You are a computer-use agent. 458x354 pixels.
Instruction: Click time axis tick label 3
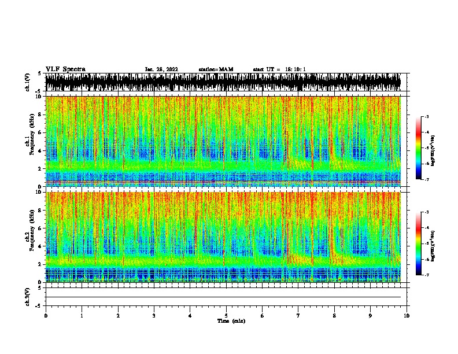(x=154, y=316)
